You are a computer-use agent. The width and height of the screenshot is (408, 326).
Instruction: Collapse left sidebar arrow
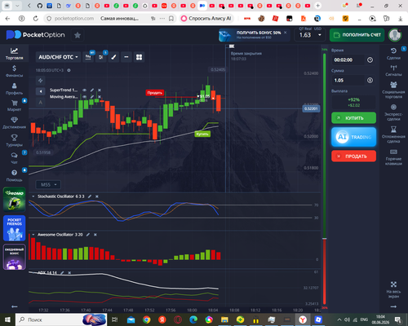click(14, 306)
